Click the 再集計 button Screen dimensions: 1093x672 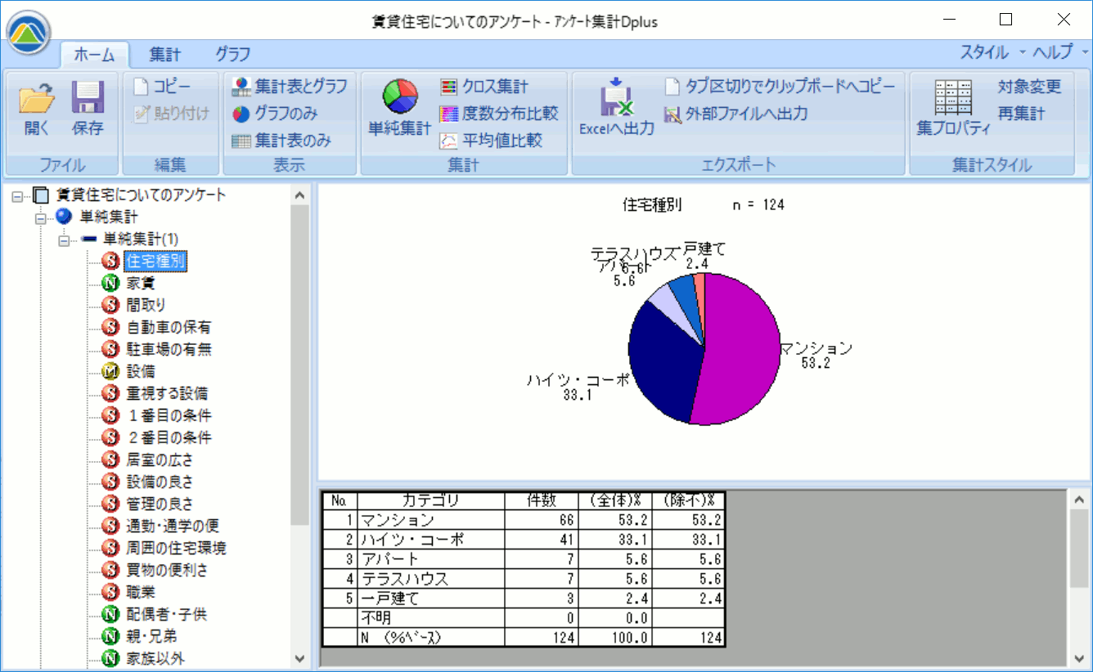tap(1021, 113)
